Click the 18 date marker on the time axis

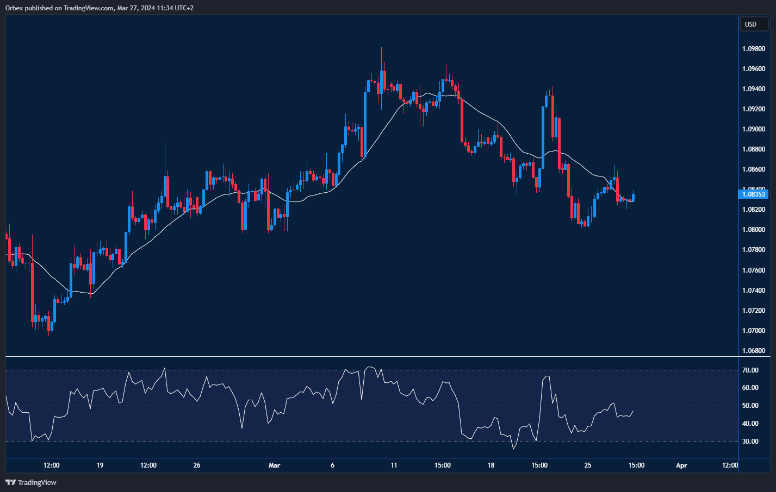(x=491, y=465)
